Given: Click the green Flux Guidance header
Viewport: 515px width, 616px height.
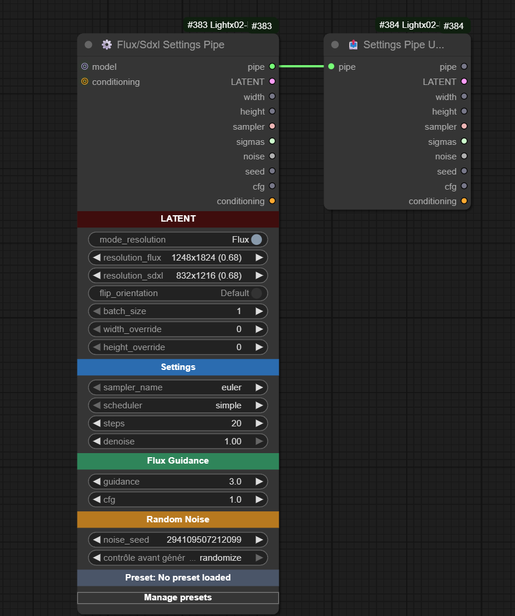Looking at the screenshot, I should pyautogui.click(x=178, y=461).
